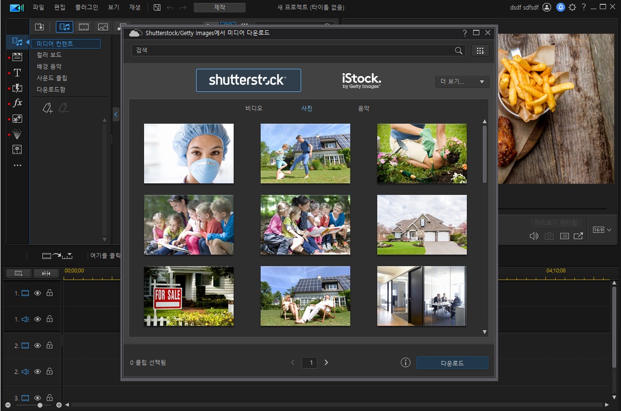Take snapshot with preview camera icon
Screen dimensions: 621x411
point(549,236)
